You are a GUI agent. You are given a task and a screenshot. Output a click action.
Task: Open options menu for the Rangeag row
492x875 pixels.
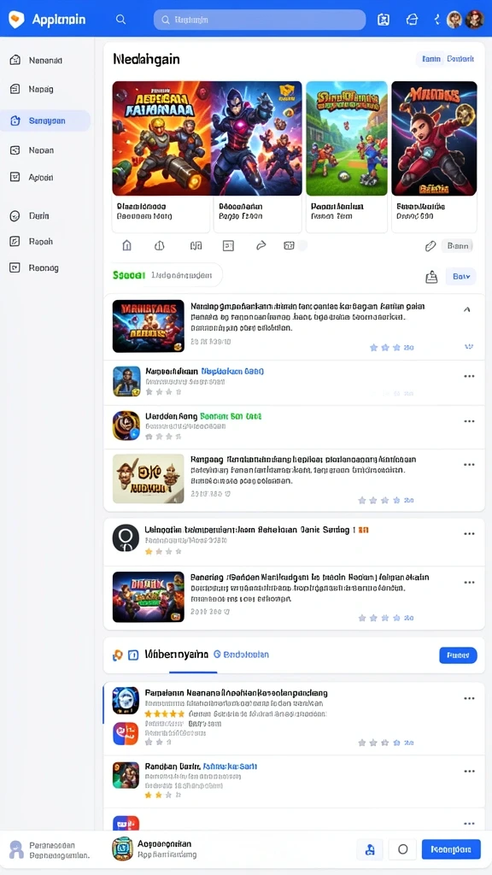click(469, 464)
